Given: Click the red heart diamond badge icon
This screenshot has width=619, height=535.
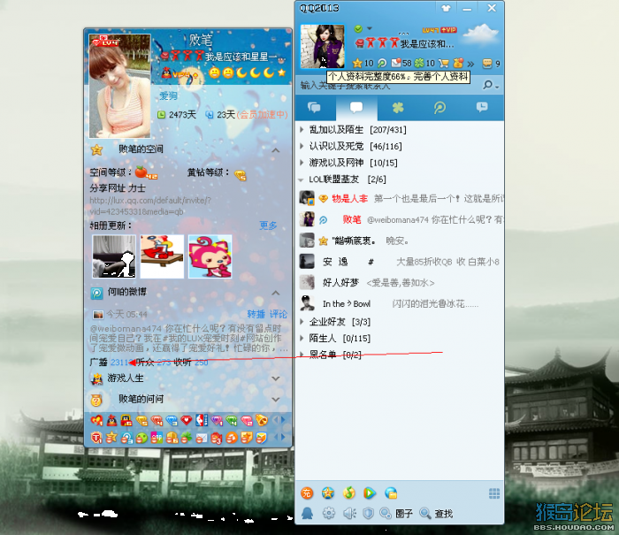Looking at the screenshot, I should click(x=186, y=421).
